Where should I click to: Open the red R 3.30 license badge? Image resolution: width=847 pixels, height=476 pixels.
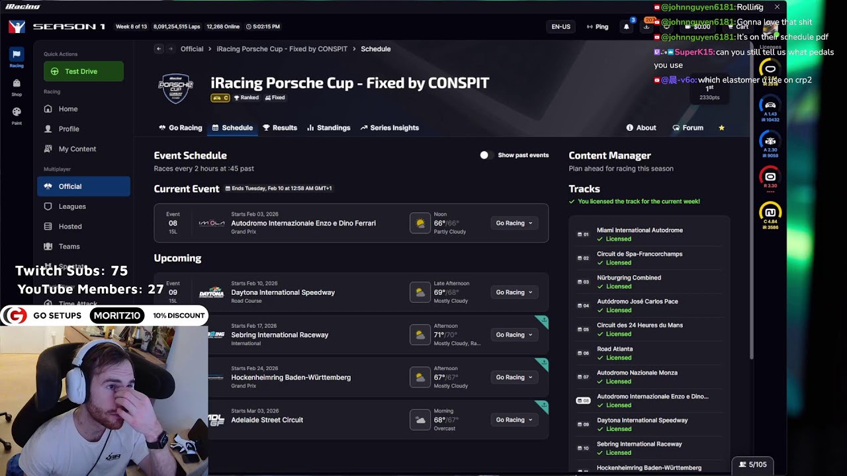click(x=770, y=178)
